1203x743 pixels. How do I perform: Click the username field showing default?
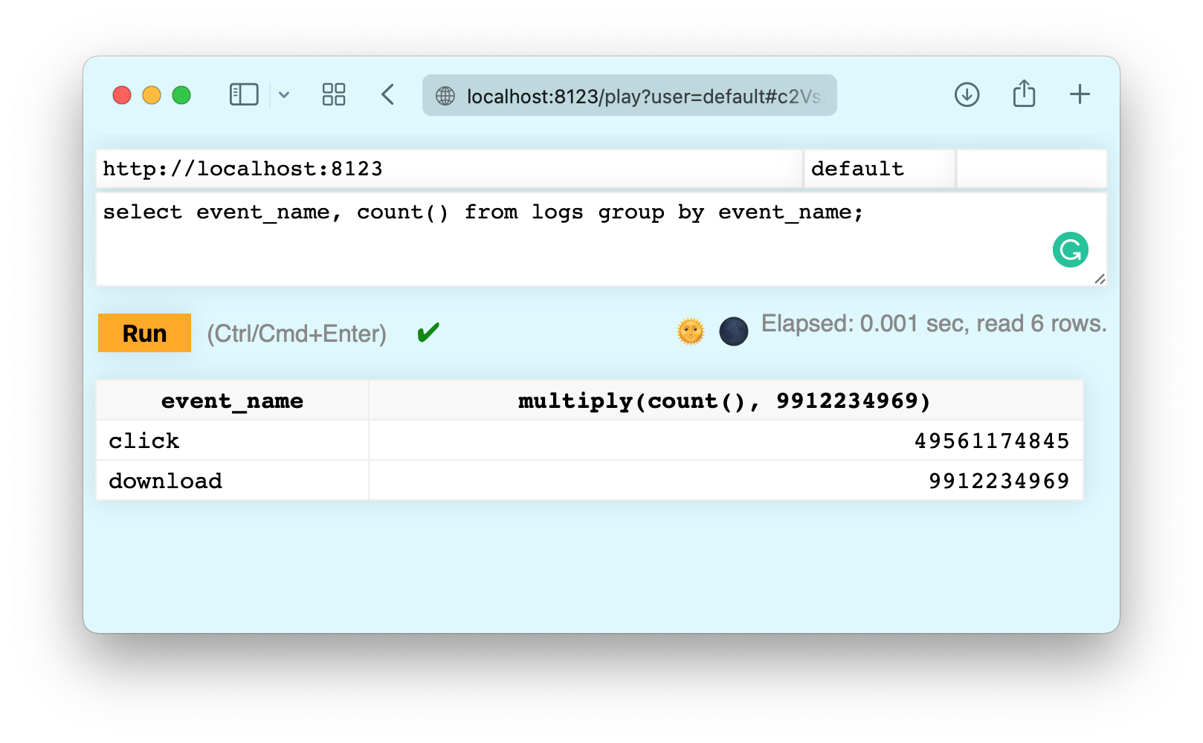pyautogui.click(x=879, y=169)
